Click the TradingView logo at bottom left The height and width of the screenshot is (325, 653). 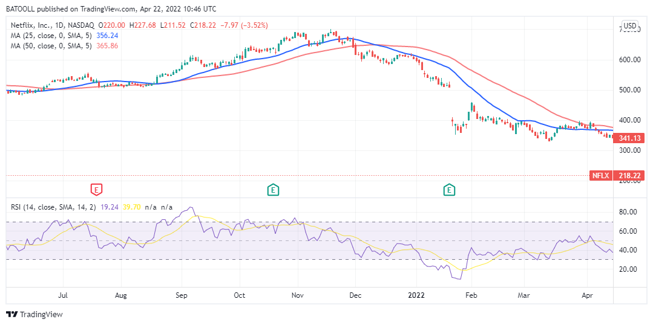(x=34, y=314)
